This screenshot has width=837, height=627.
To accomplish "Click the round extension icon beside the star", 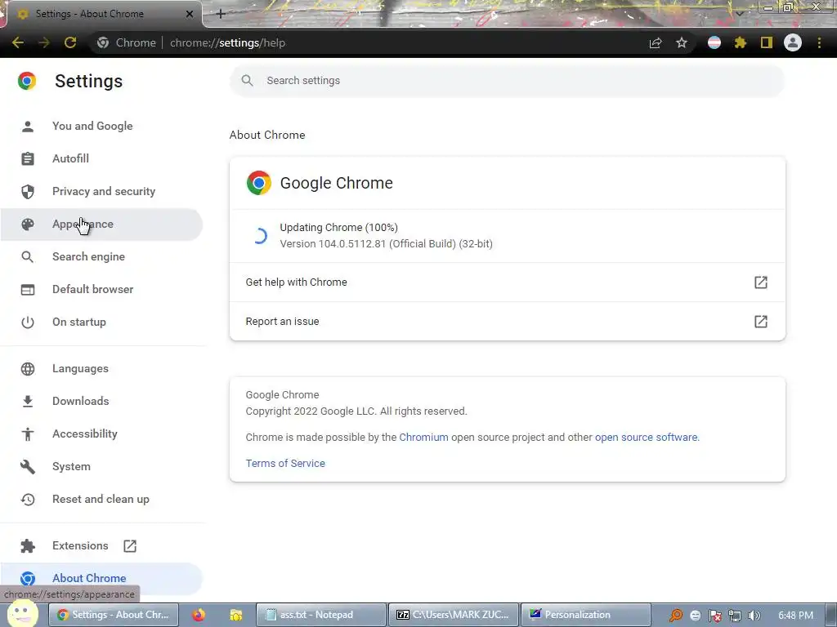I will 714,42.
